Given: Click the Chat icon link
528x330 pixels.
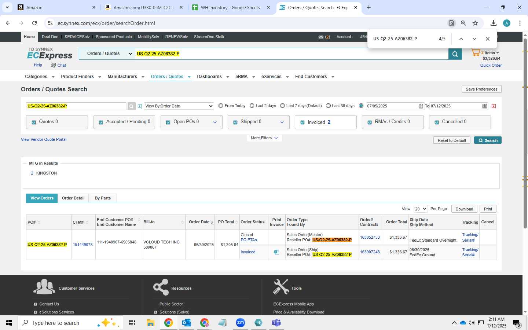Looking at the screenshot, I should 58,65.
